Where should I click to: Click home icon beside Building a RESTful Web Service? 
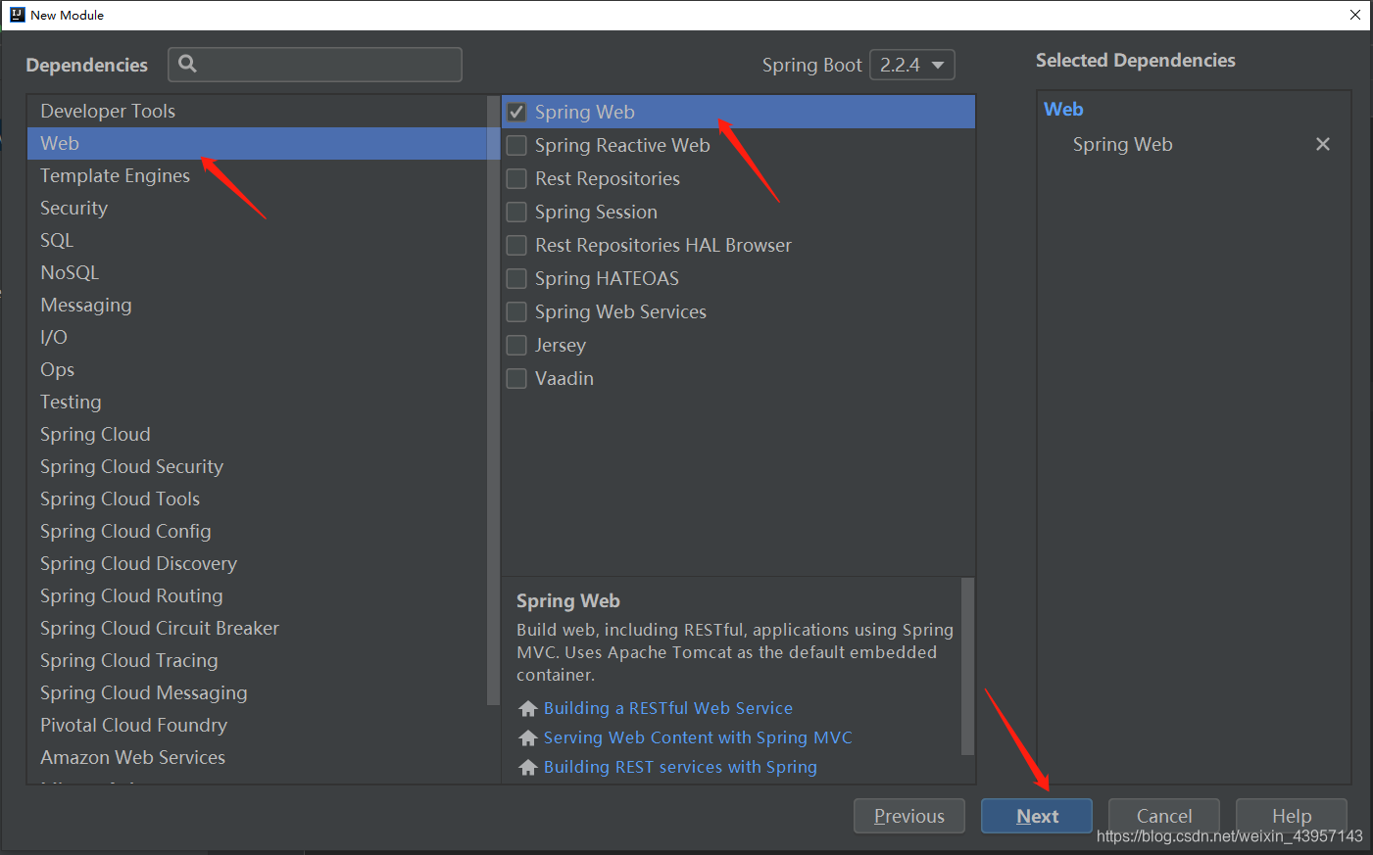click(528, 708)
